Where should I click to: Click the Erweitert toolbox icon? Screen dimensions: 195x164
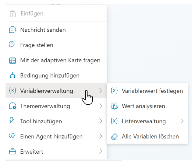click(x=12, y=152)
